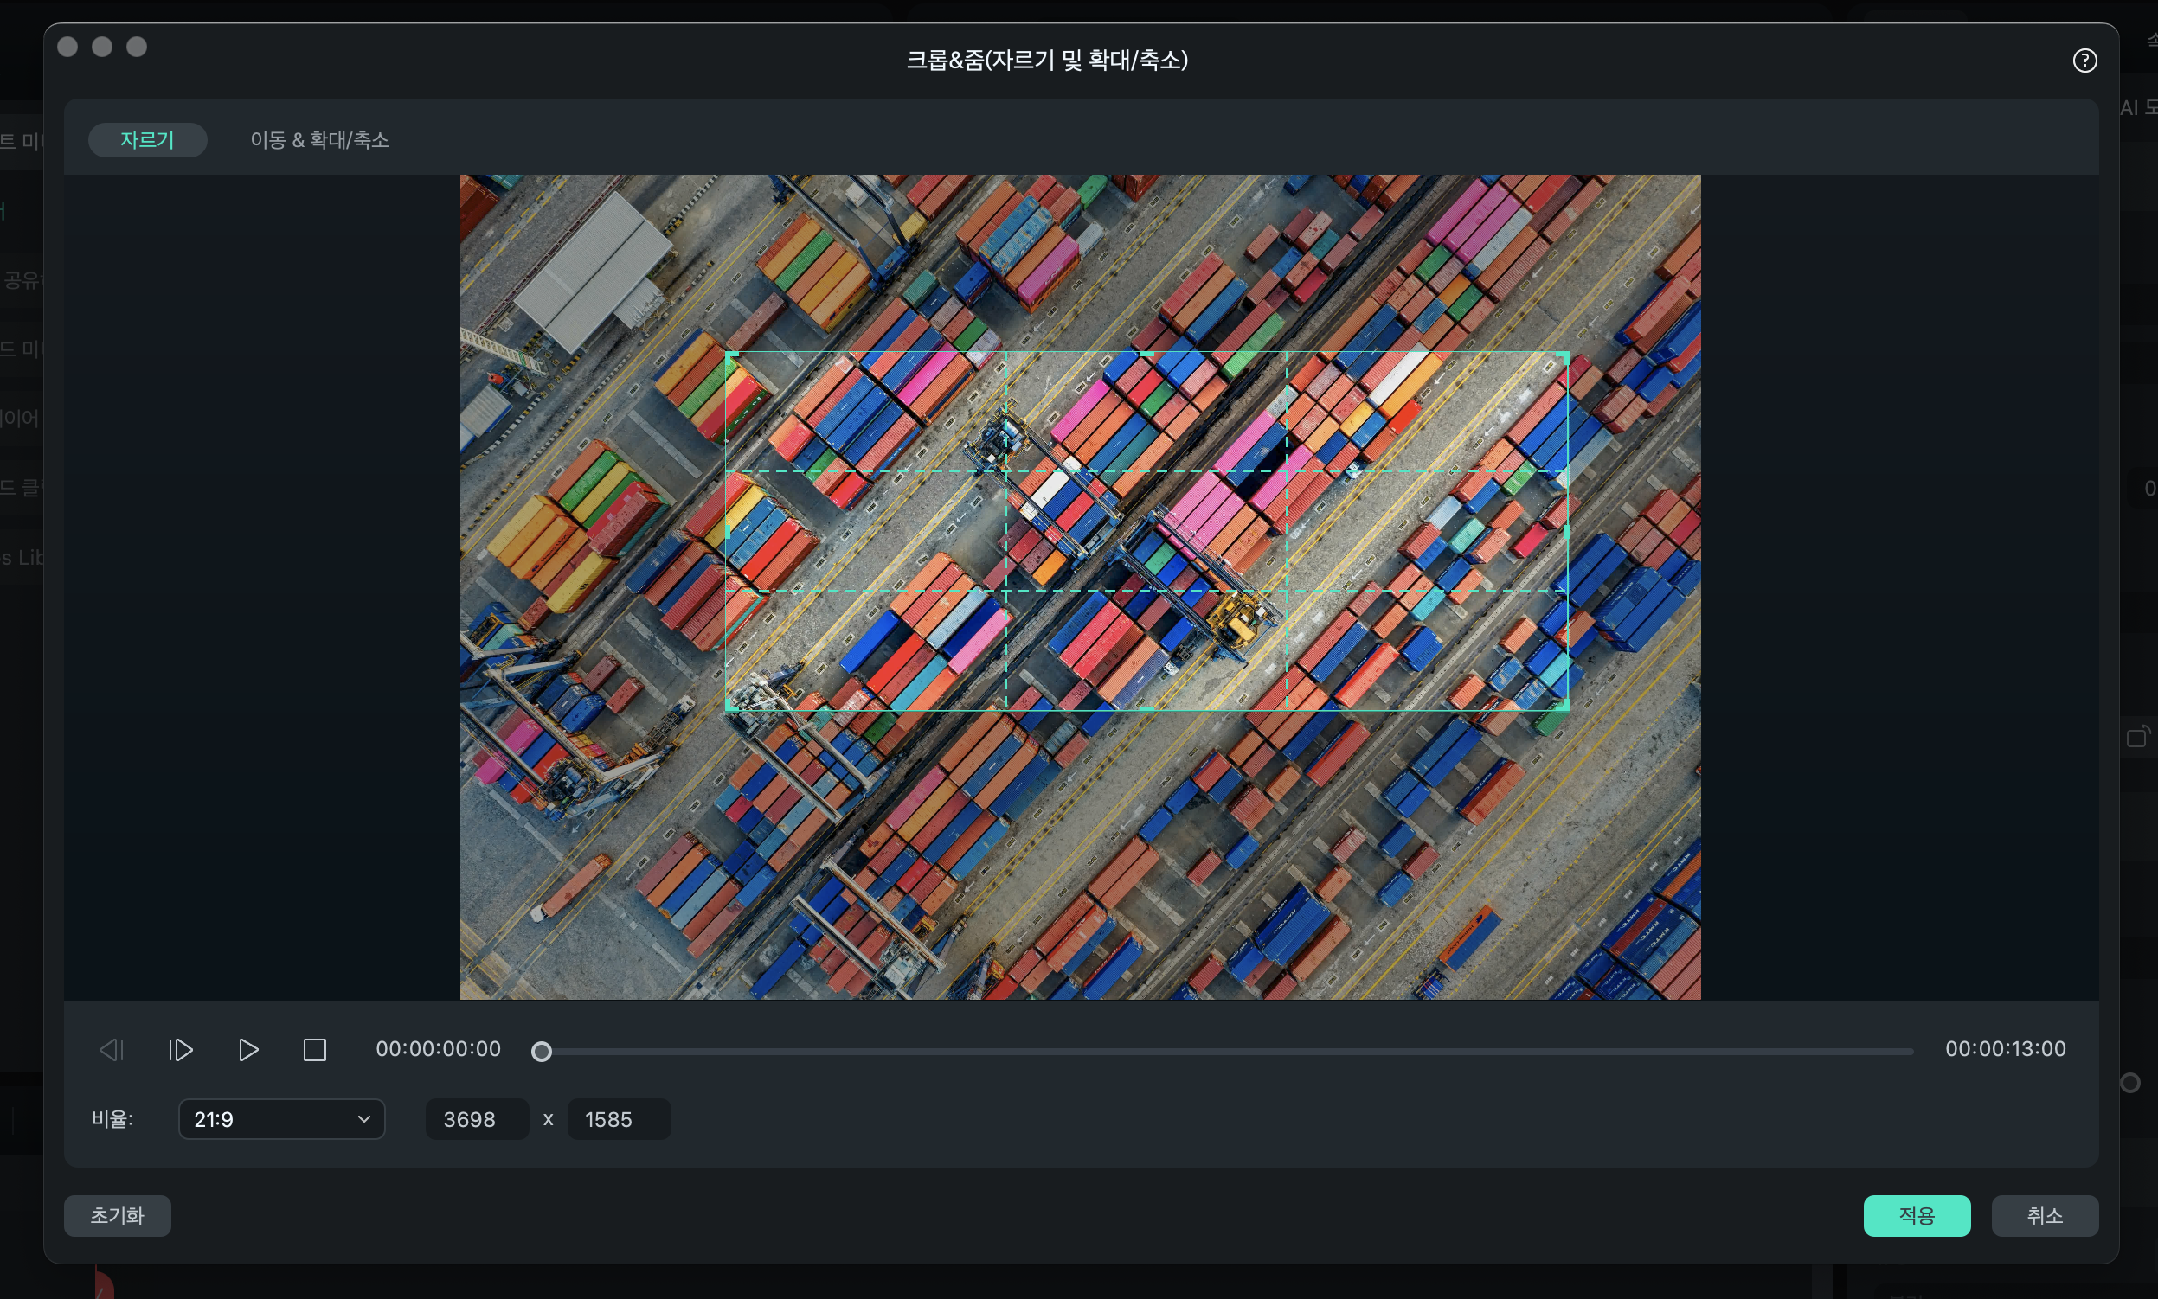Apply the crop with 적용
Viewport: 2158px width, 1299px height.
pyautogui.click(x=1917, y=1215)
